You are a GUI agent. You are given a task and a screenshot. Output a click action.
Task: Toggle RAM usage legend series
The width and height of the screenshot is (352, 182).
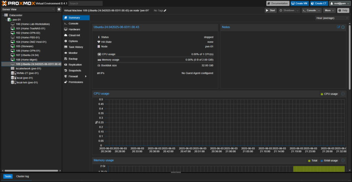coord(329,160)
